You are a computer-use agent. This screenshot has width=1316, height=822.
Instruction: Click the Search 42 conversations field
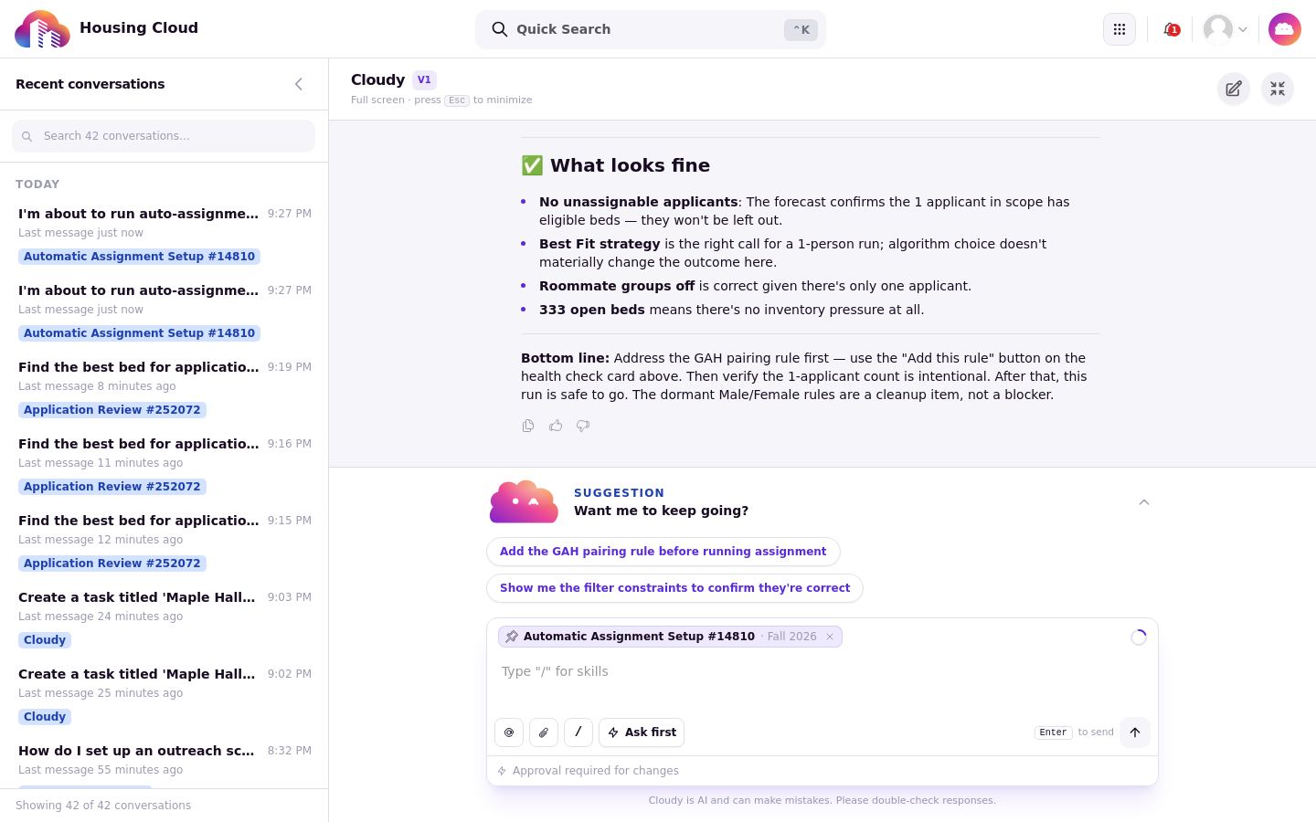[x=164, y=136]
